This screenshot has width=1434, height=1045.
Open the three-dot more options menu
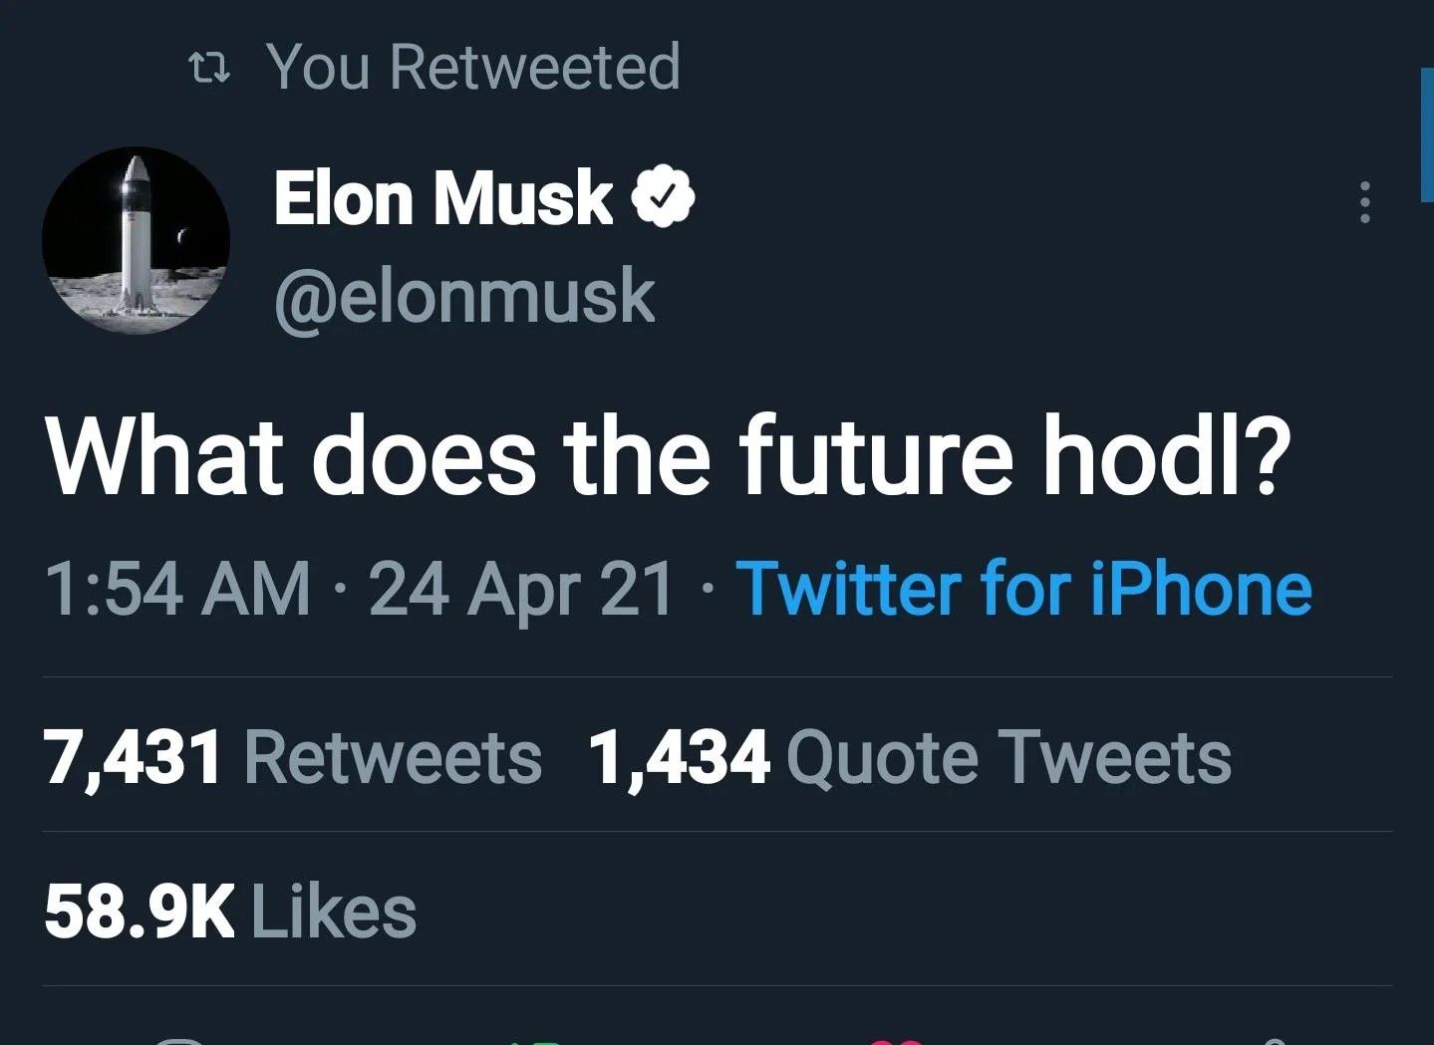click(1364, 202)
